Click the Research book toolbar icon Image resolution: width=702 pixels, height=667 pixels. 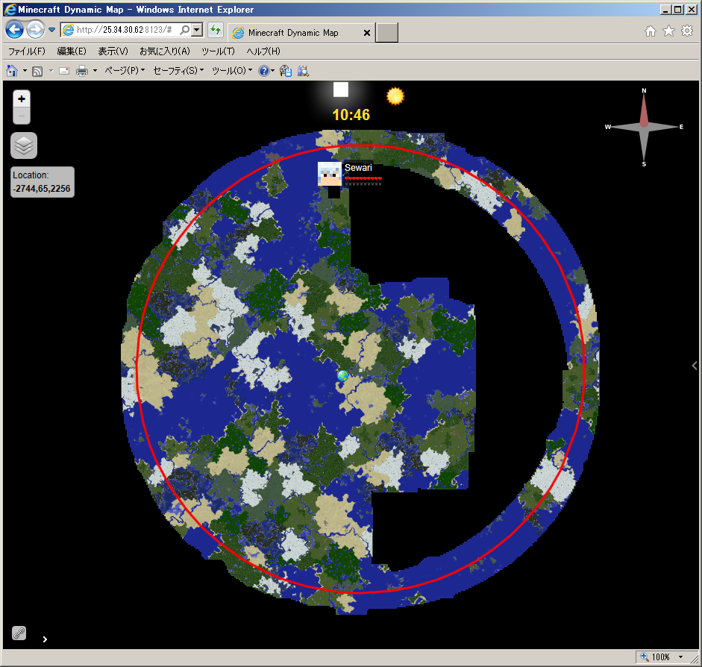point(303,71)
